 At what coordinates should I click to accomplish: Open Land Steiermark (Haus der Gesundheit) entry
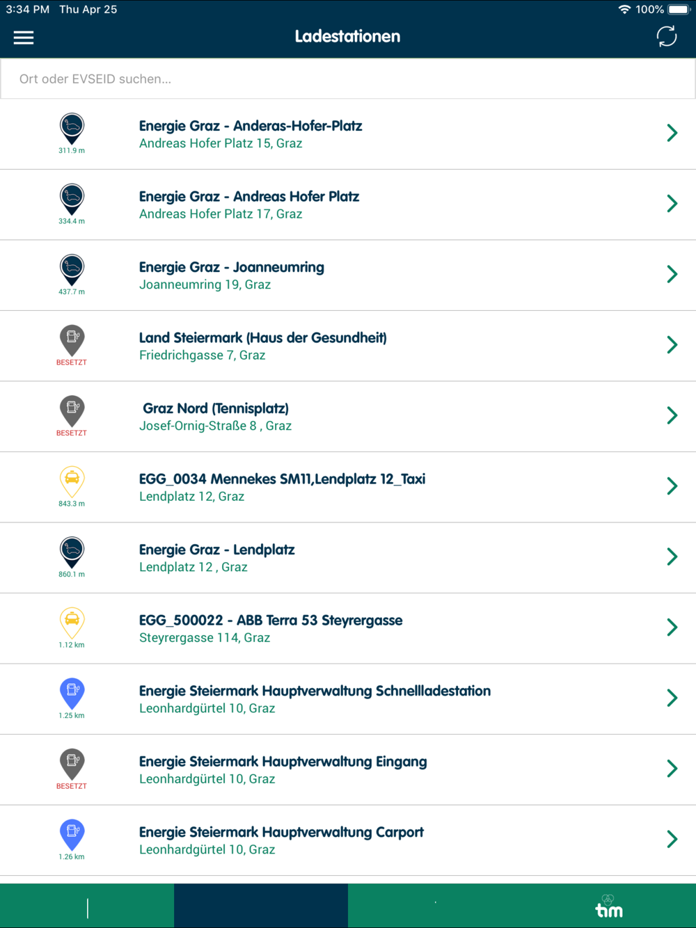tap(348, 346)
